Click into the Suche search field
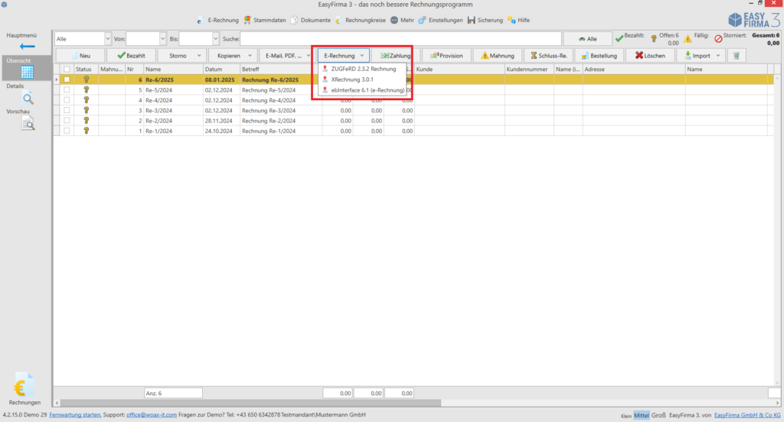Viewport: 784px width, 422px height. (x=400, y=38)
